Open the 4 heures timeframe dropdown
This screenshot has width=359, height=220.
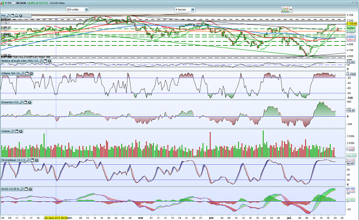tap(184, 9)
